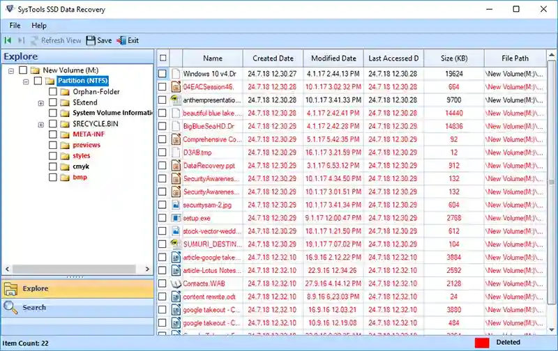Click file list scroll-up arrow
The image size is (558, 351).
click(552, 55)
